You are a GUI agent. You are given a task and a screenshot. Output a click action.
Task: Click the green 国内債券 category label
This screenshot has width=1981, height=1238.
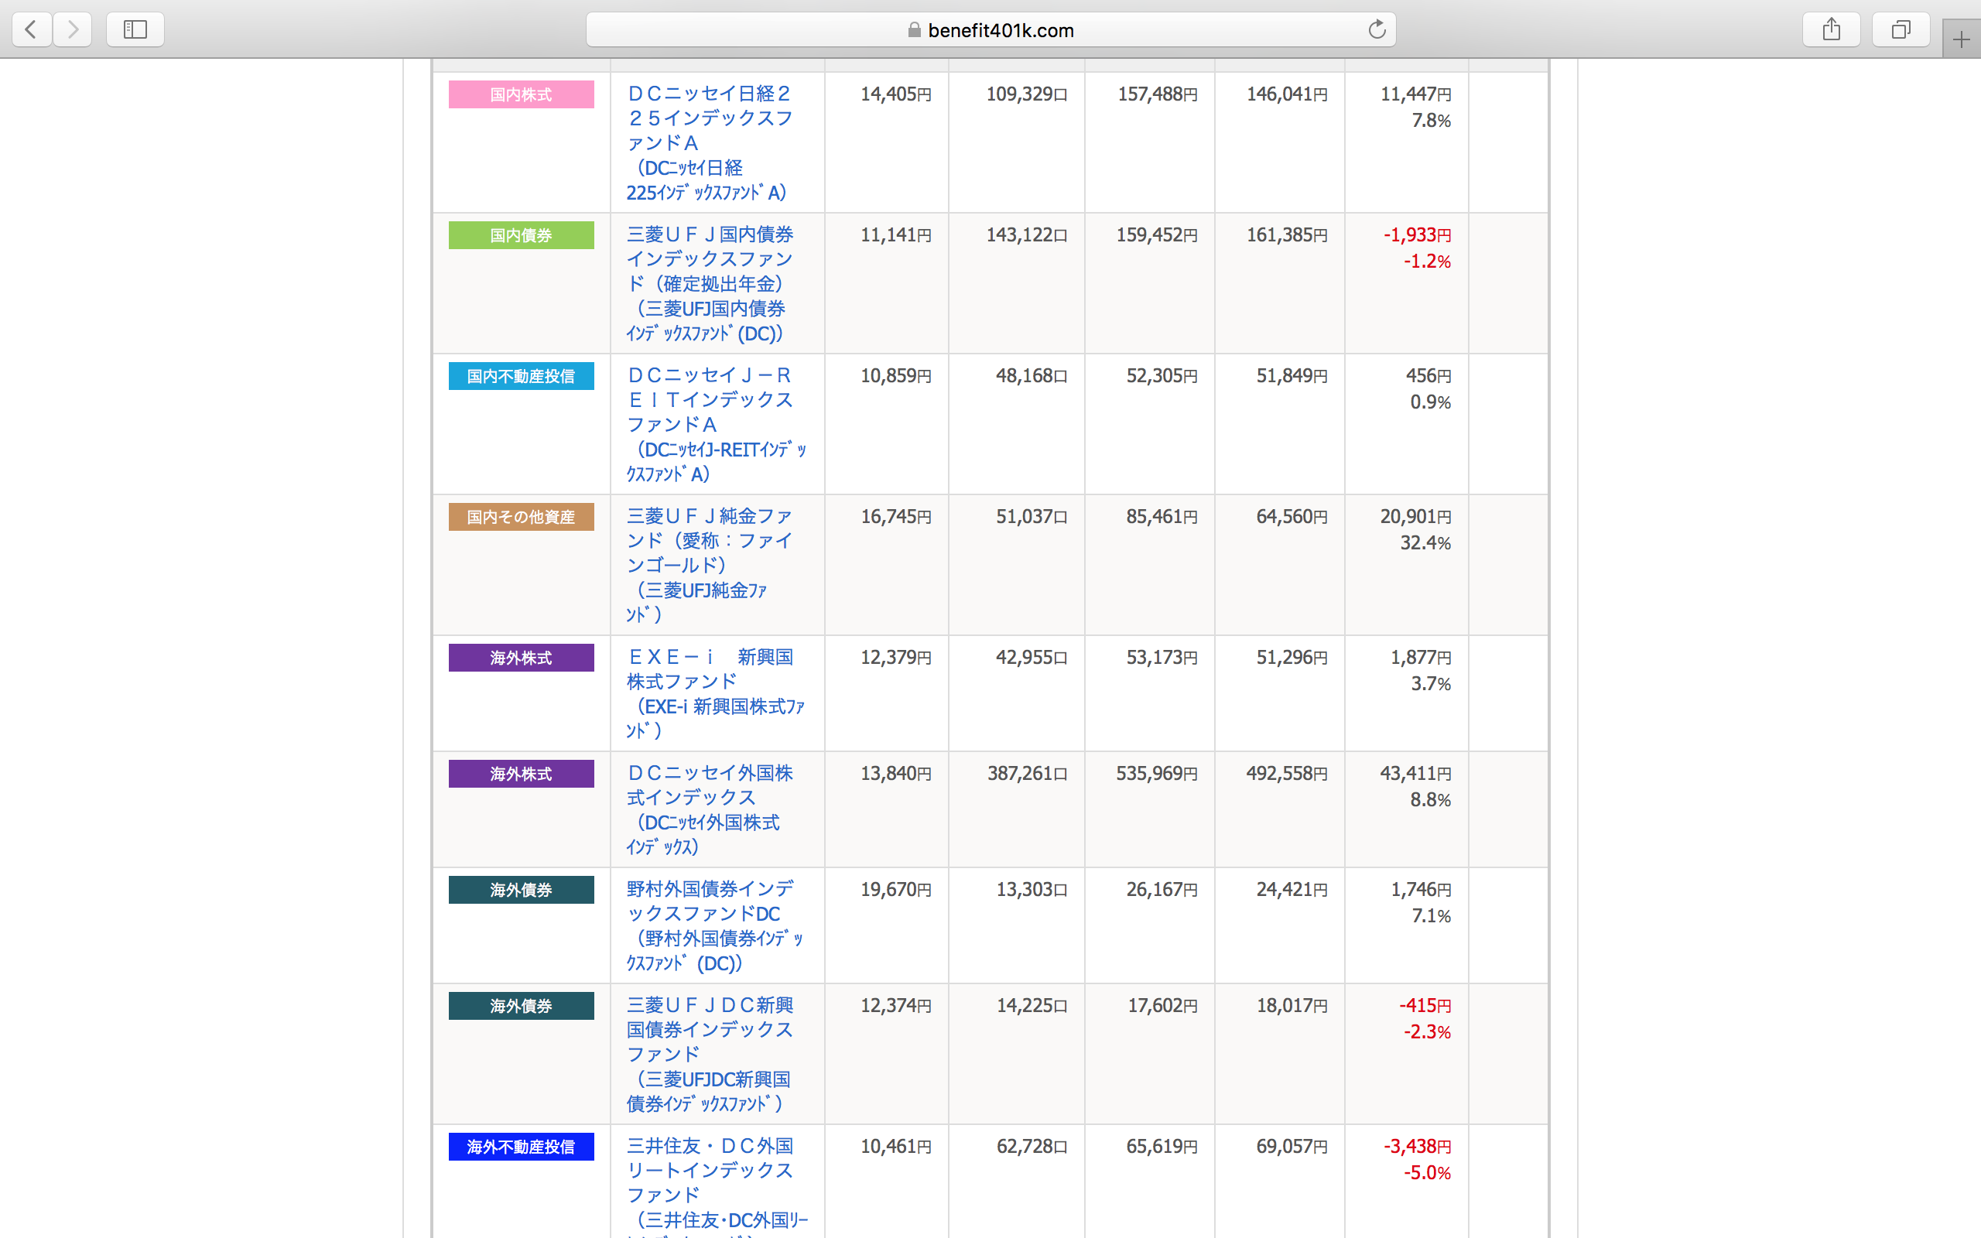point(521,235)
